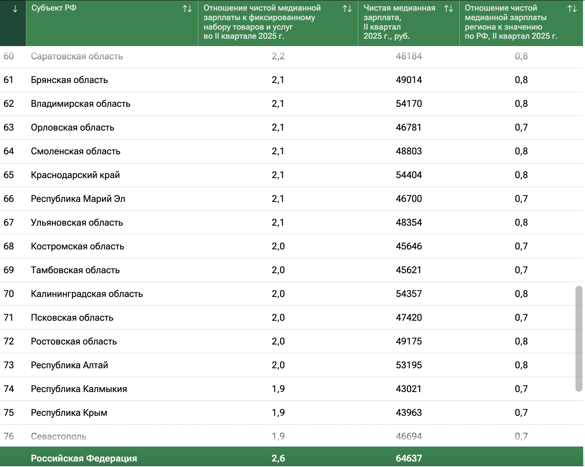Click rank number 65
This screenshot has width=585, height=467.
pyautogui.click(x=9, y=175)
